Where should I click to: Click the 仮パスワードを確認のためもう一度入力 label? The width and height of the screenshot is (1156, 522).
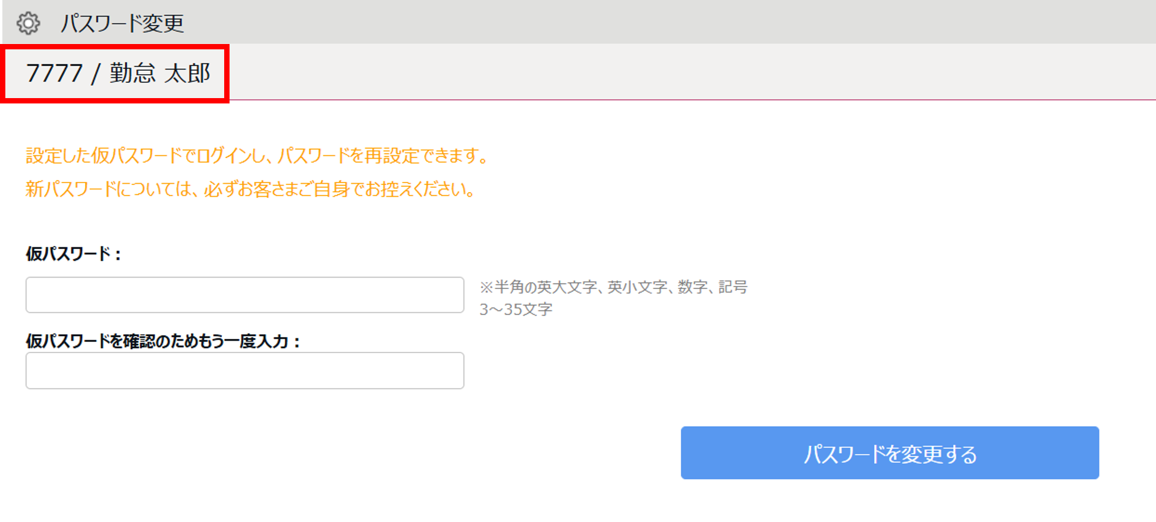[163, 341]
